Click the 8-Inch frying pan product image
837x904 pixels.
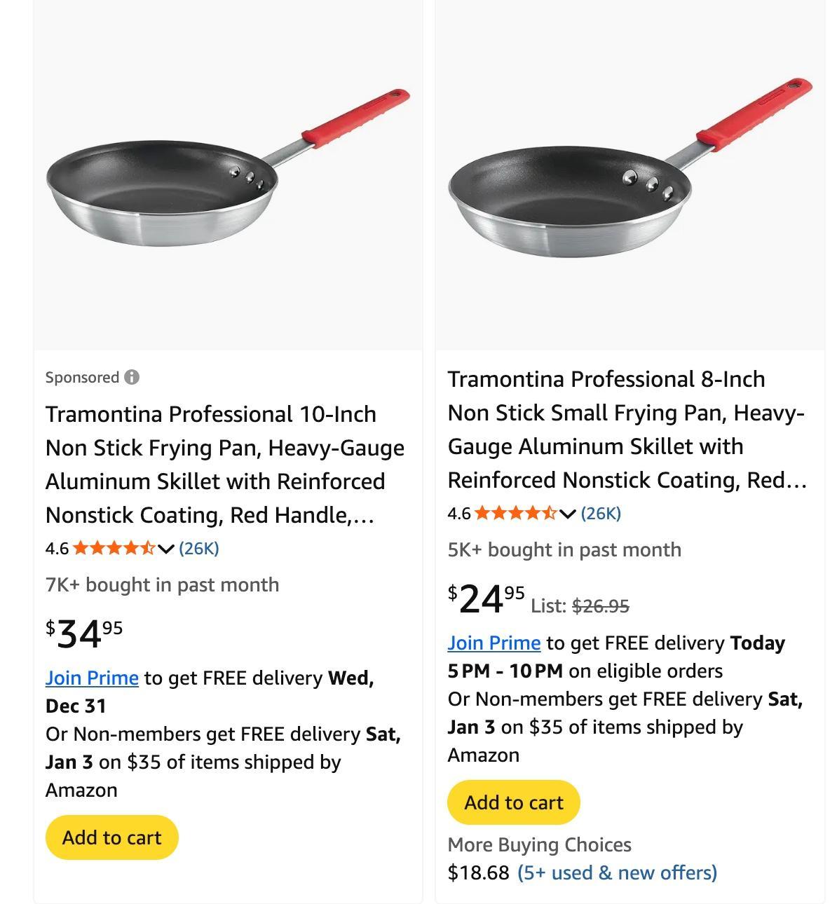coord(630,172)
